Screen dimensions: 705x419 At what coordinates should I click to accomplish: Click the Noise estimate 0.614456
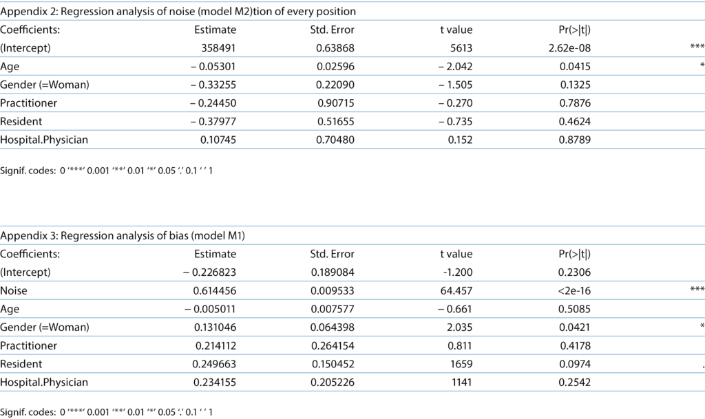pos(211,290)
